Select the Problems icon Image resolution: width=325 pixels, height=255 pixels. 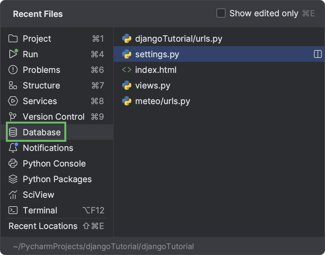click(x=12, y=70)
